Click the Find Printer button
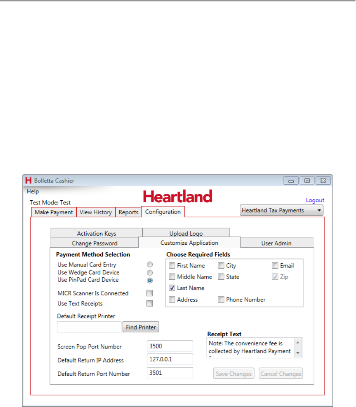 point(141,327)
